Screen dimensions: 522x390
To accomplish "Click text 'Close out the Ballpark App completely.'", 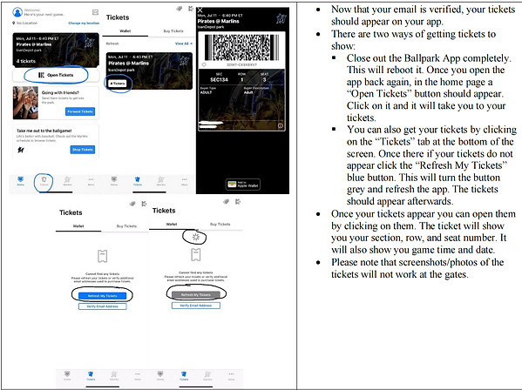I will click(429, 58).
